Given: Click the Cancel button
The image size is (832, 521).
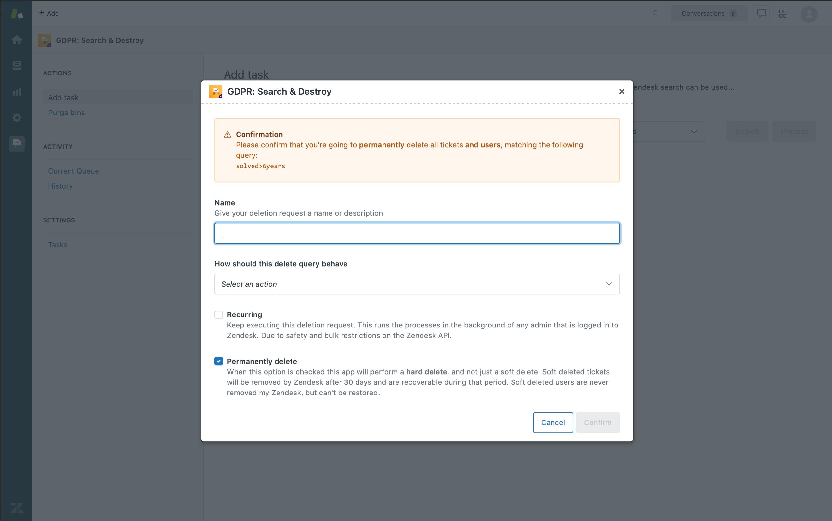Looking at the screenshot, I should pyautogui.click(x=553, y=422).
